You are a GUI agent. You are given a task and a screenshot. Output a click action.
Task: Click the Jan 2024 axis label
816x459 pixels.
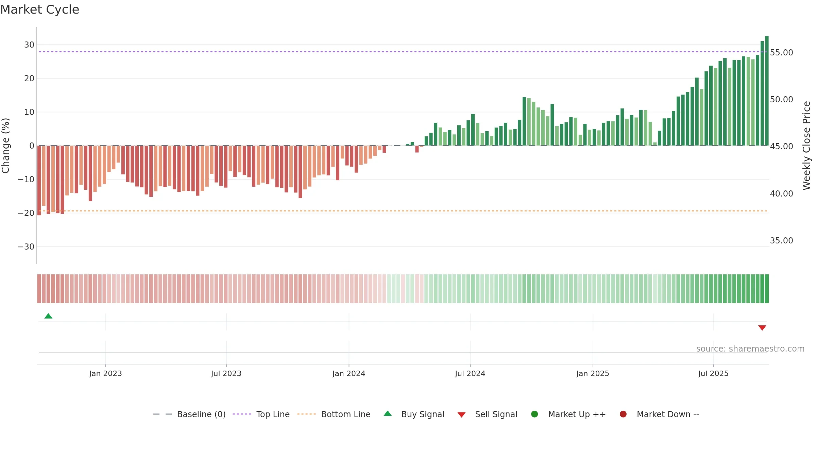click(349, 373)
